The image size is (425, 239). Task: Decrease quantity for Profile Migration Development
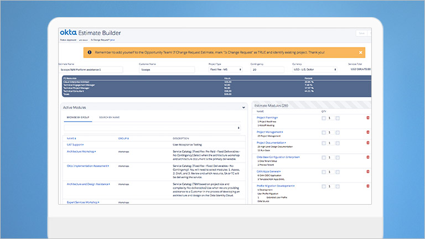tap(324, 186)
